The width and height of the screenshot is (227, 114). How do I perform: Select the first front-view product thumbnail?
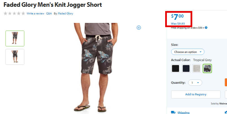[x=15, y=38]
